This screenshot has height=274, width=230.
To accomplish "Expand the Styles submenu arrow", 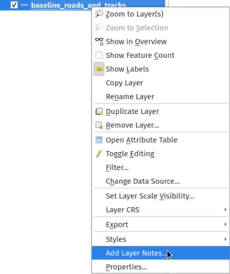I will click(226, 239).
